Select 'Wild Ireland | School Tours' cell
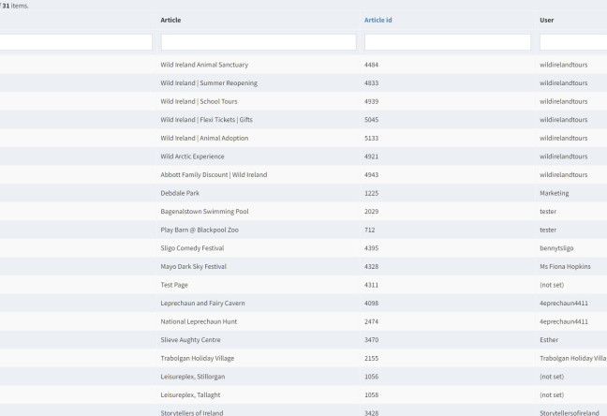The height and width of the screenshot is (416, 607). pyautogui.click(x=199, y=101)
